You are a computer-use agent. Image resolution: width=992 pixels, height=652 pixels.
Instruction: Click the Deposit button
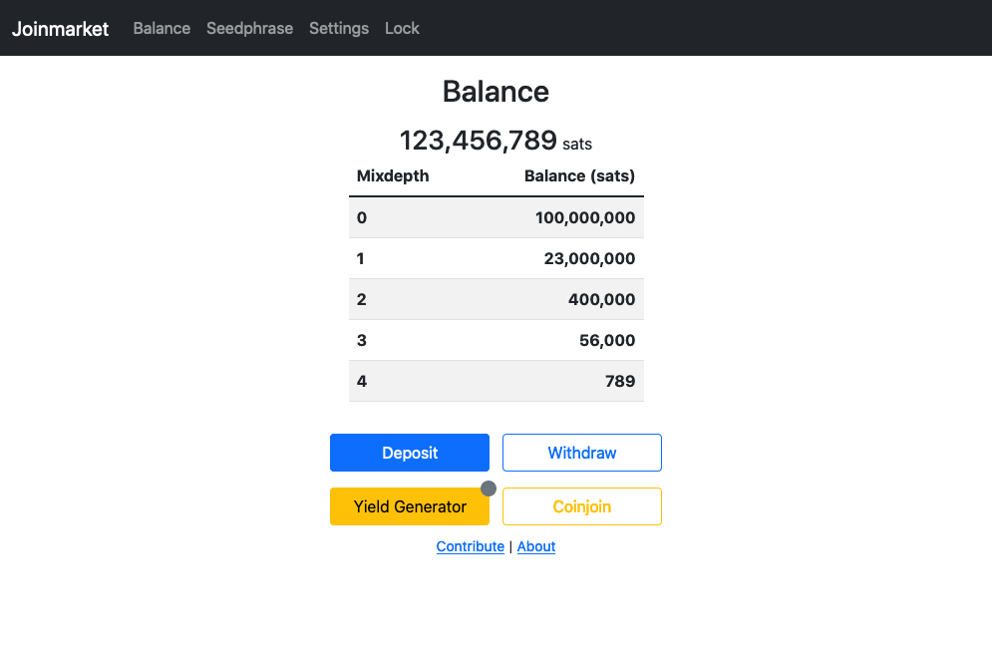[410, 453]
